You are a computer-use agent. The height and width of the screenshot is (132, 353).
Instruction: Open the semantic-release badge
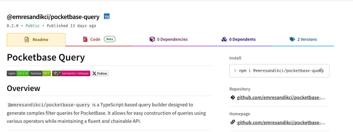coord(71,73)
